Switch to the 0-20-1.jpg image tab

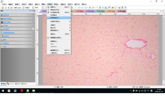pos(111,11)
